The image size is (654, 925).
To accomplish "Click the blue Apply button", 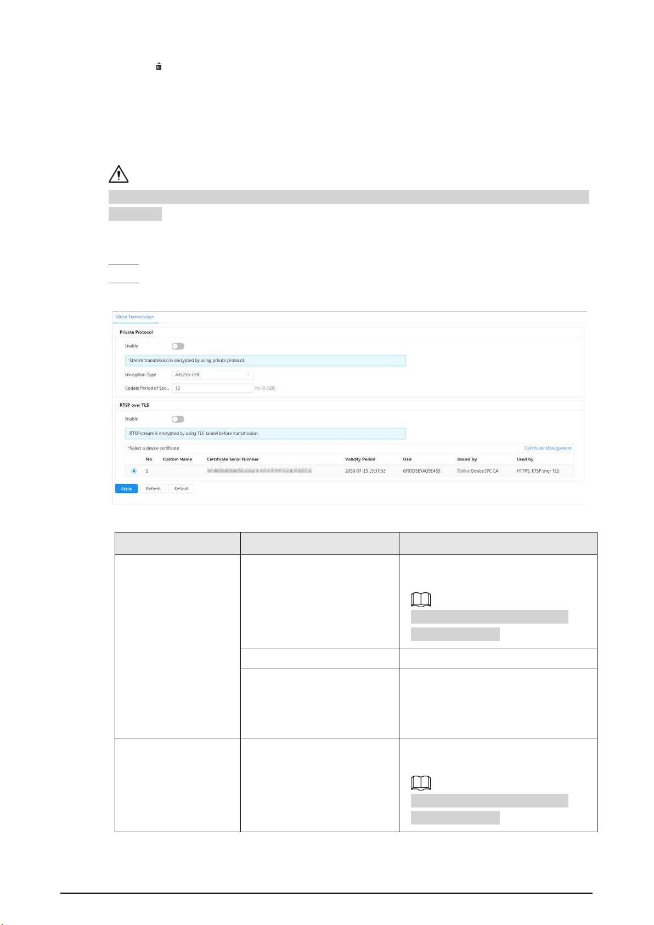I will coord(126,489).
